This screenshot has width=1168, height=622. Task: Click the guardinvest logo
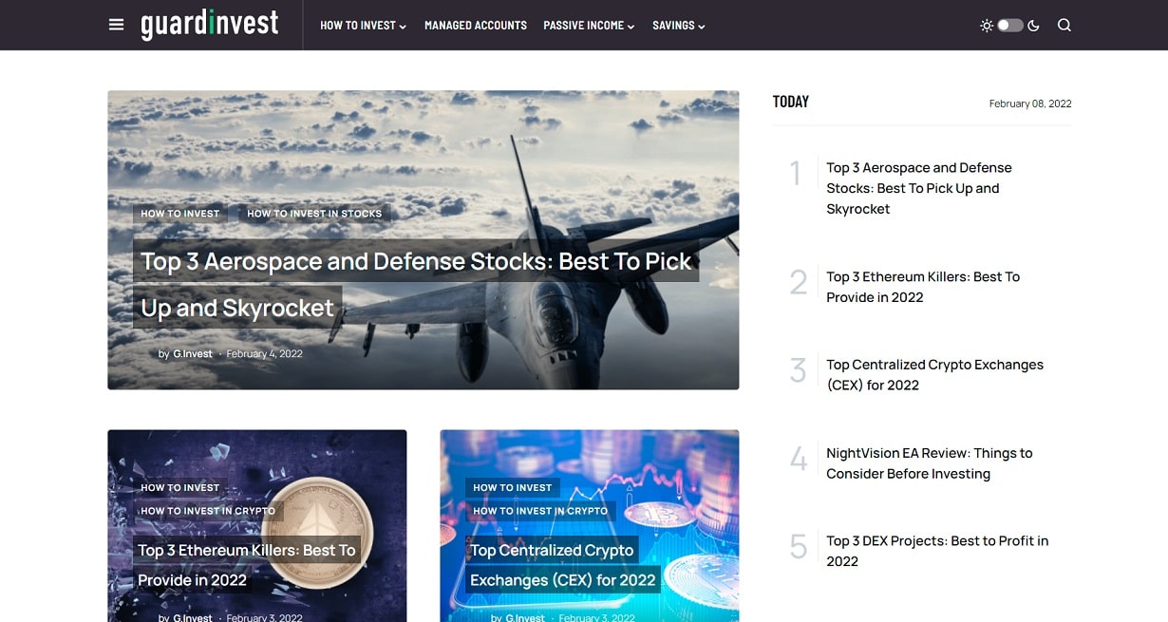click(x=210, y=24)
